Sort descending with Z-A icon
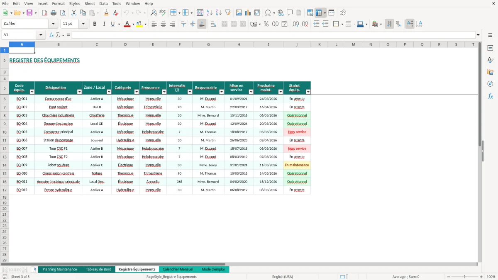Screen dimensions: 498x280 (218, 13)
